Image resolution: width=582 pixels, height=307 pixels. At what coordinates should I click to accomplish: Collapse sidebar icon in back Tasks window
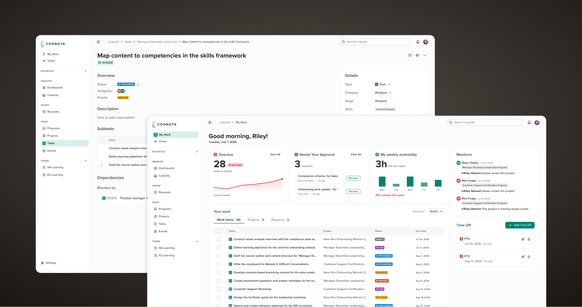tap(99, 42)
